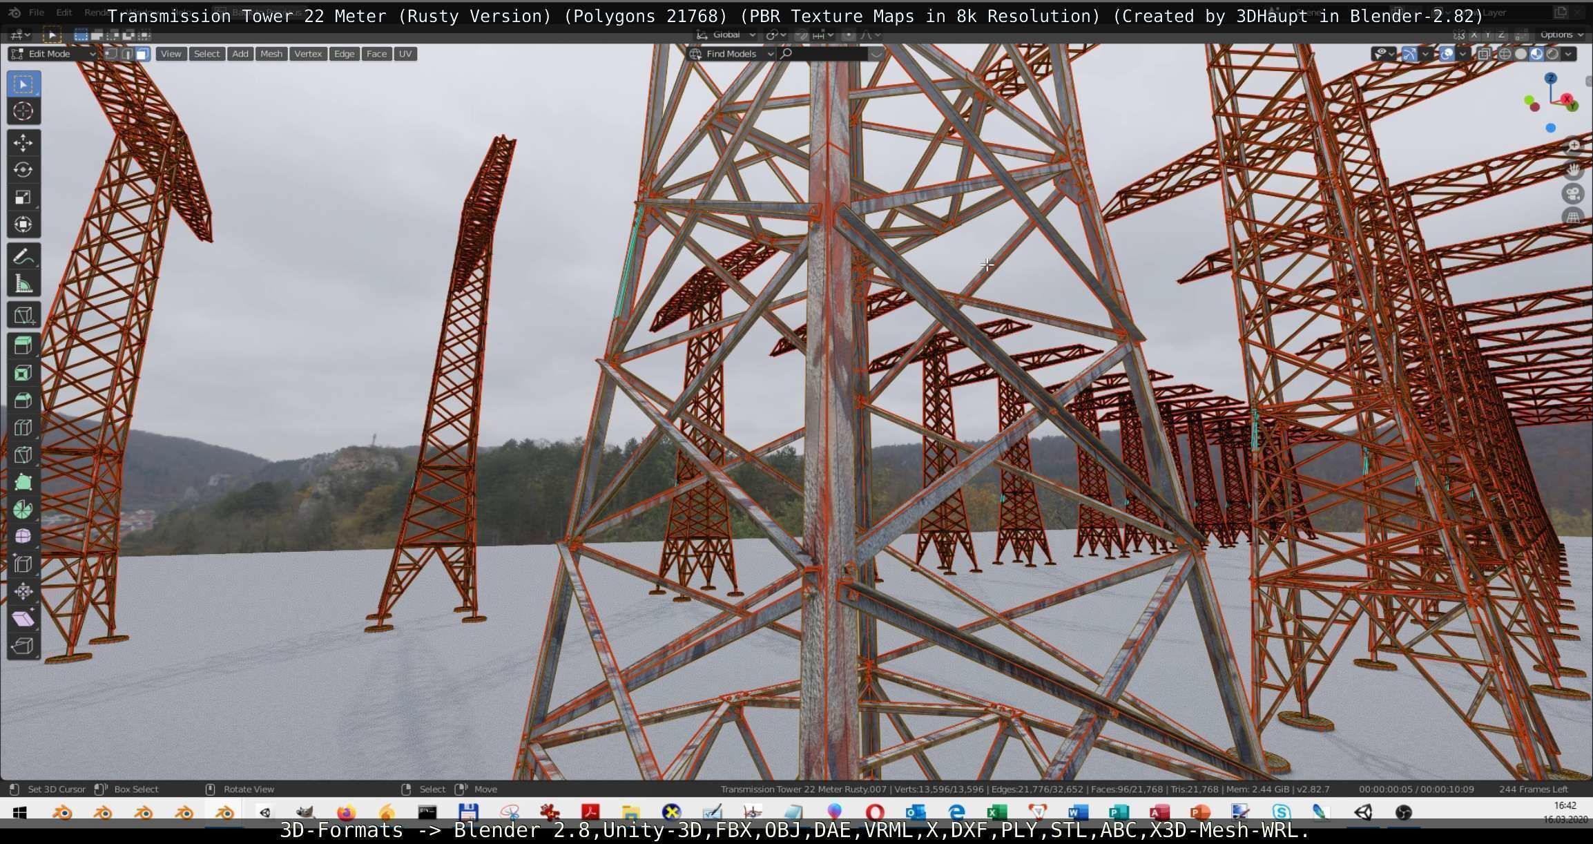The image size is (1593, 844).
Task: Enable face select mode
Action: pyautogui.click(x=143, y=54)
